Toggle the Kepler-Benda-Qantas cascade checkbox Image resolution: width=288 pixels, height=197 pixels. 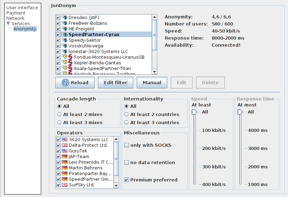coord(58,63)
